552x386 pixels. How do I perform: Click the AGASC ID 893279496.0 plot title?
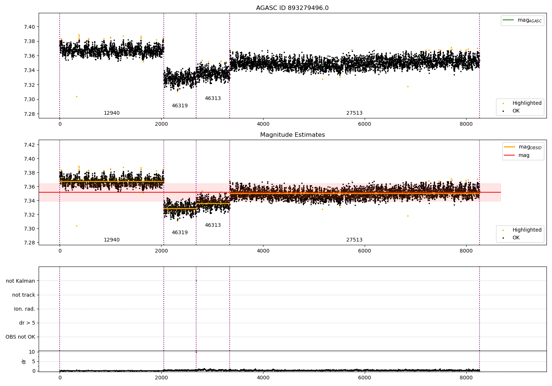292,8
